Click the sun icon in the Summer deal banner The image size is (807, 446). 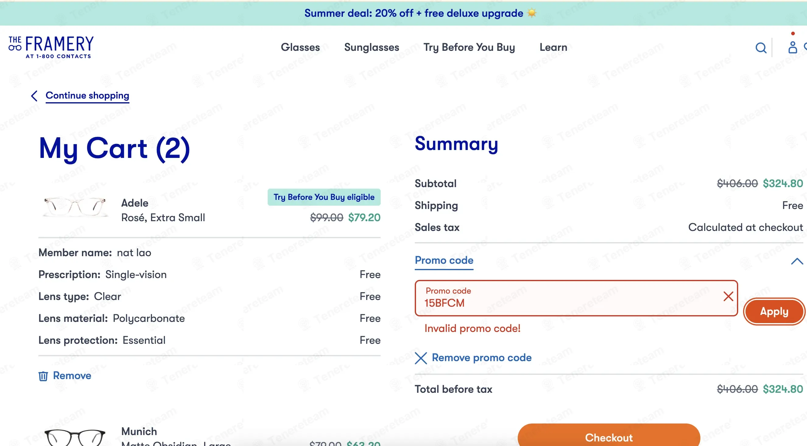pyautogui.click(x=532, y=13)
